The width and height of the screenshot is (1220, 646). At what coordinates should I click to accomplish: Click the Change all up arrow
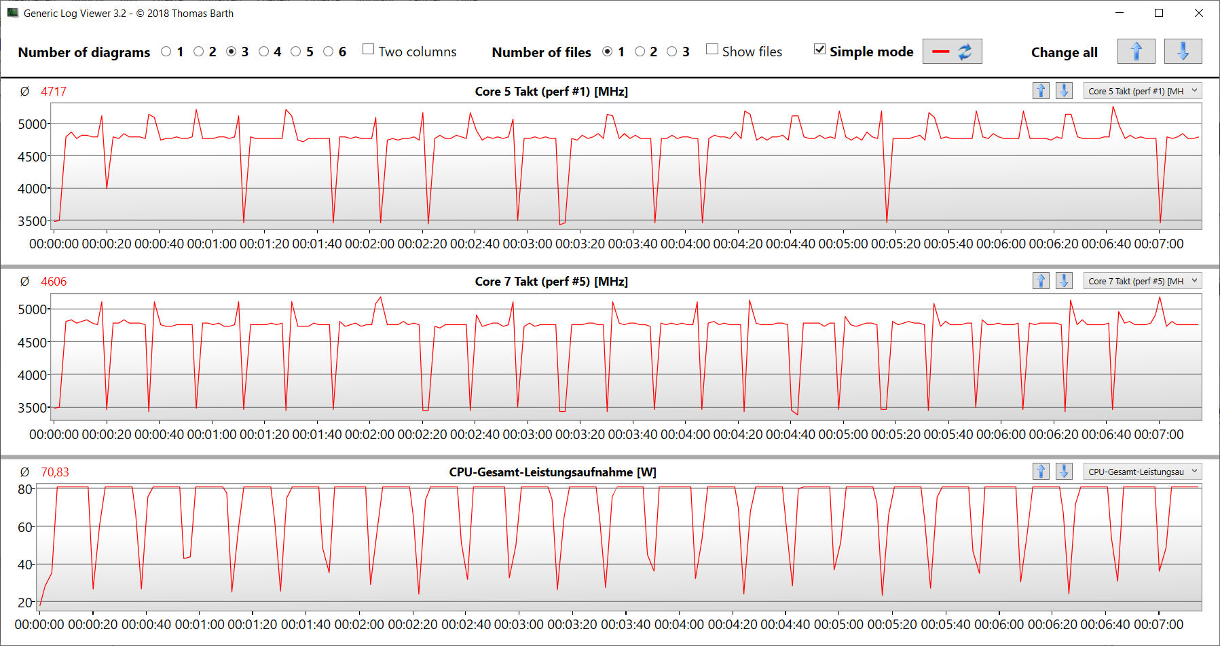coord(1136,52)
